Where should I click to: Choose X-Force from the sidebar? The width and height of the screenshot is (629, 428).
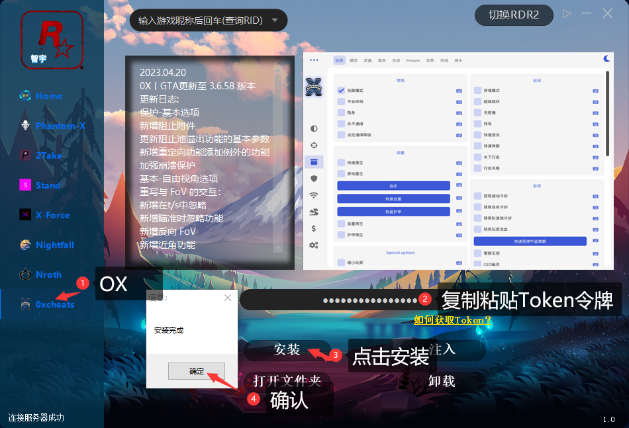tap(44, 215)
